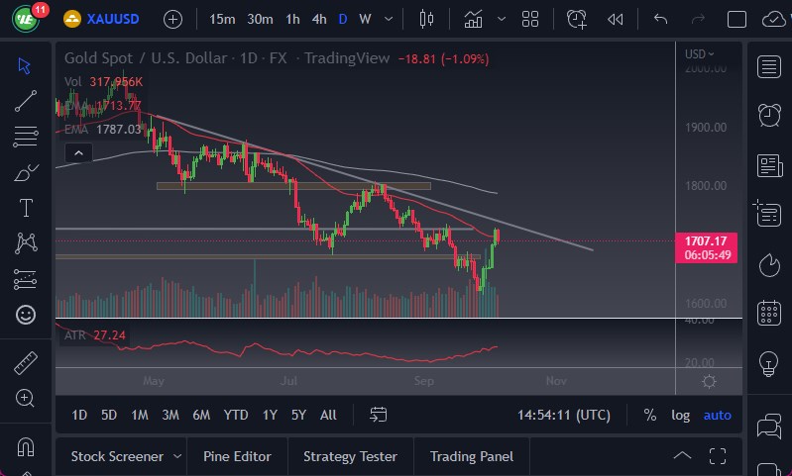Expand the USD currency dropdown
792x476 pixels.
point(699,53)
